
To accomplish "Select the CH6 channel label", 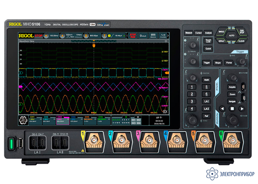I will 101,117.
